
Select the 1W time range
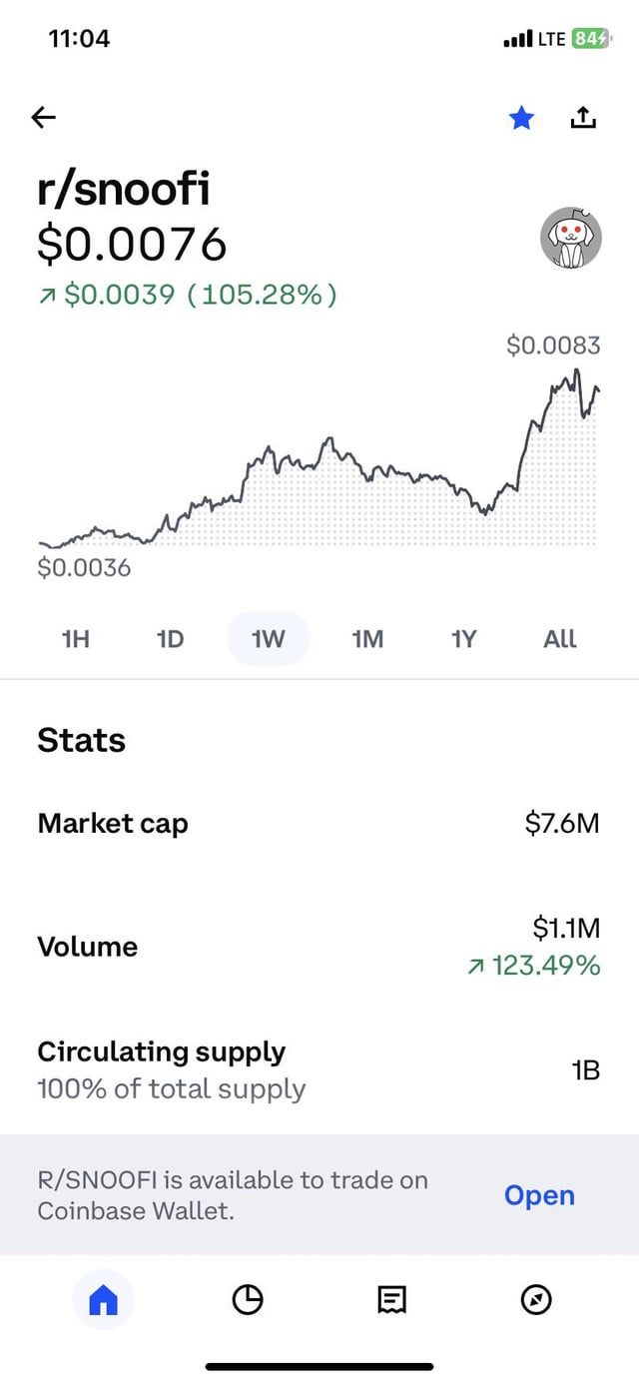pos(269,638)
